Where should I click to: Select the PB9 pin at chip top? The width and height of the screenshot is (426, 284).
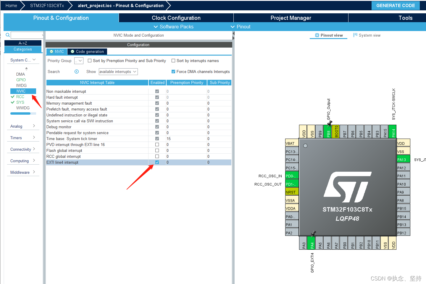320,131
